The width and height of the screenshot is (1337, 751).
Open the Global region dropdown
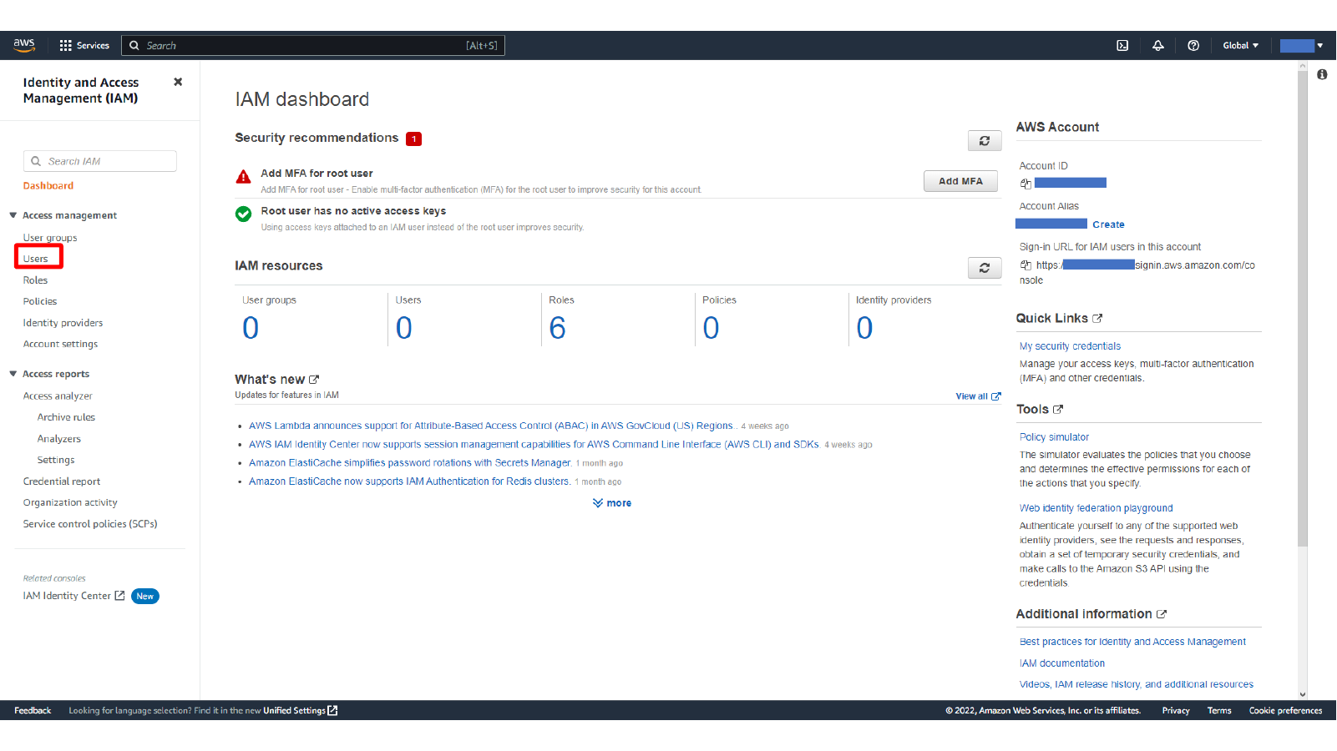1240,46
